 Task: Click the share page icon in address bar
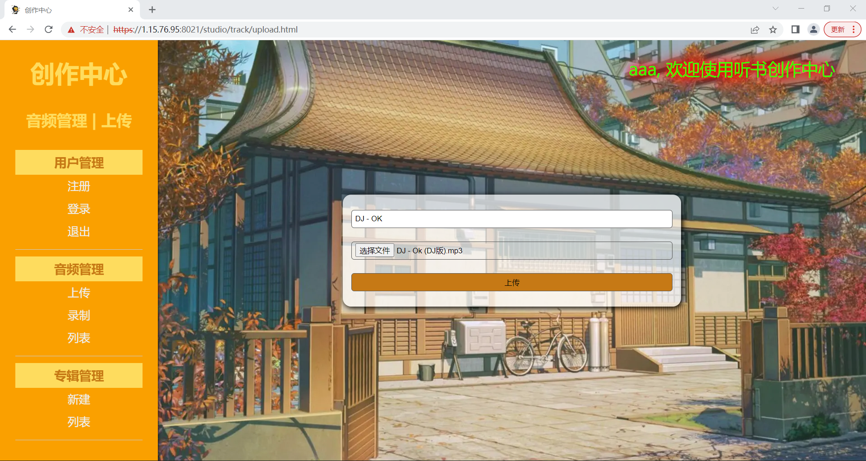[755, 30]
